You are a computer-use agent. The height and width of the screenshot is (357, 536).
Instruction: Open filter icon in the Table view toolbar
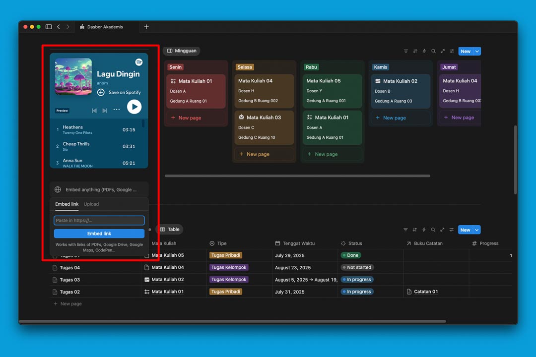(x=405, y=230)
